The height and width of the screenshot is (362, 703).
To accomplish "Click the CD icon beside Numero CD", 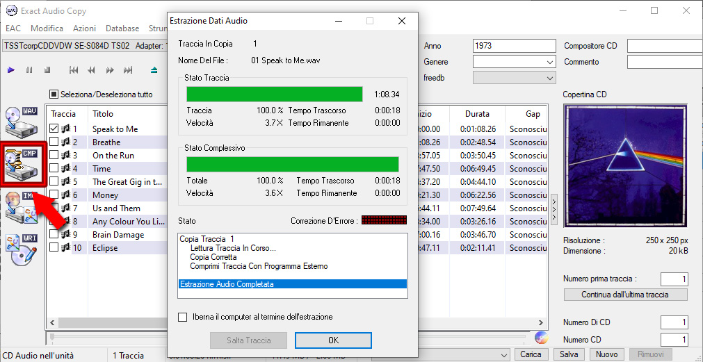I will (x=542, y=338).
